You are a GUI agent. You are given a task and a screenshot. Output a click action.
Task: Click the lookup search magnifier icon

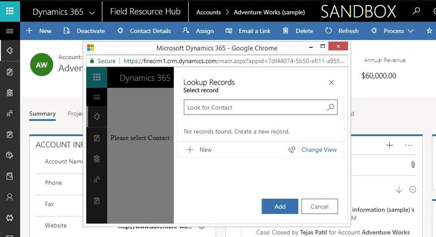click(331, 107)
